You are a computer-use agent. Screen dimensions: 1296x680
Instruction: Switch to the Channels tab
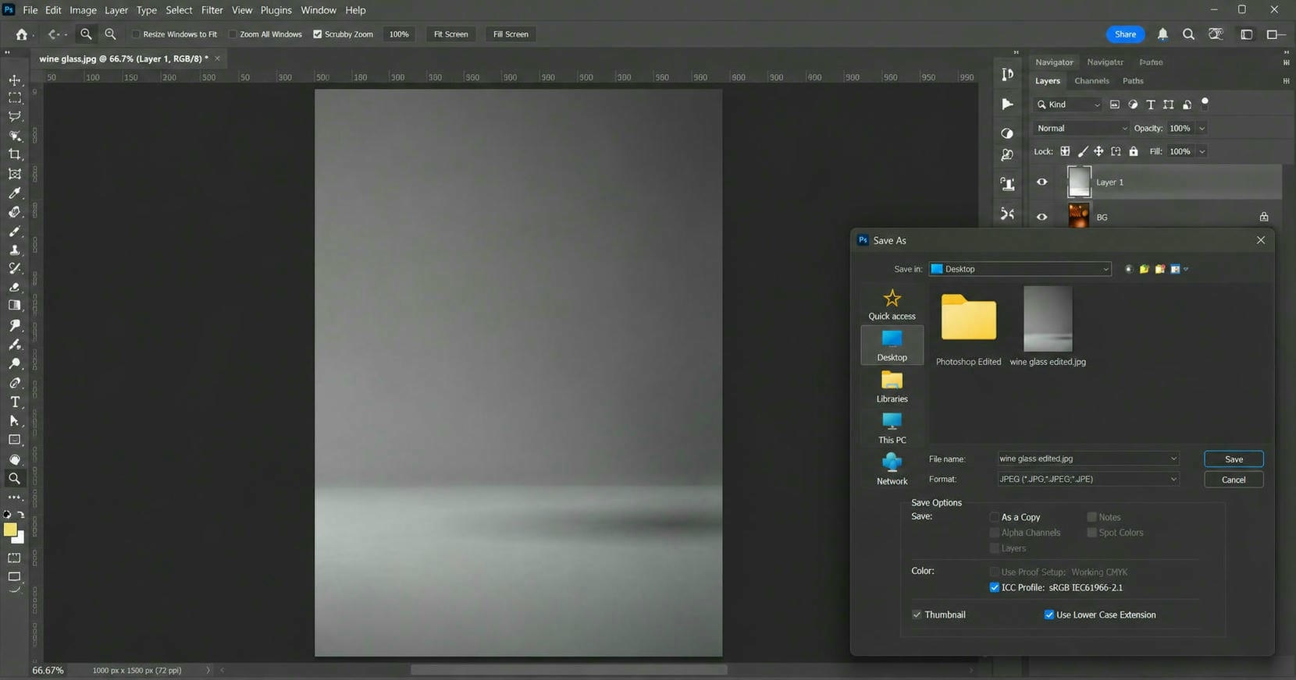click(x=1091, y=81)
